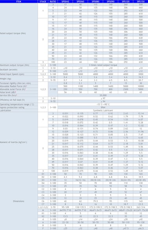This screenshot has width=148, height=230.
Task: Select the '95~130' value in row A
Action: (x=141, y=222)
